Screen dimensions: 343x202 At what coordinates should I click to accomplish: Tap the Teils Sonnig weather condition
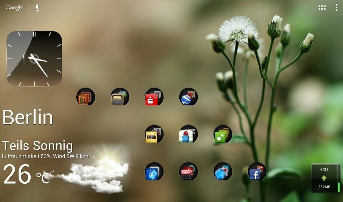[37, 146]
